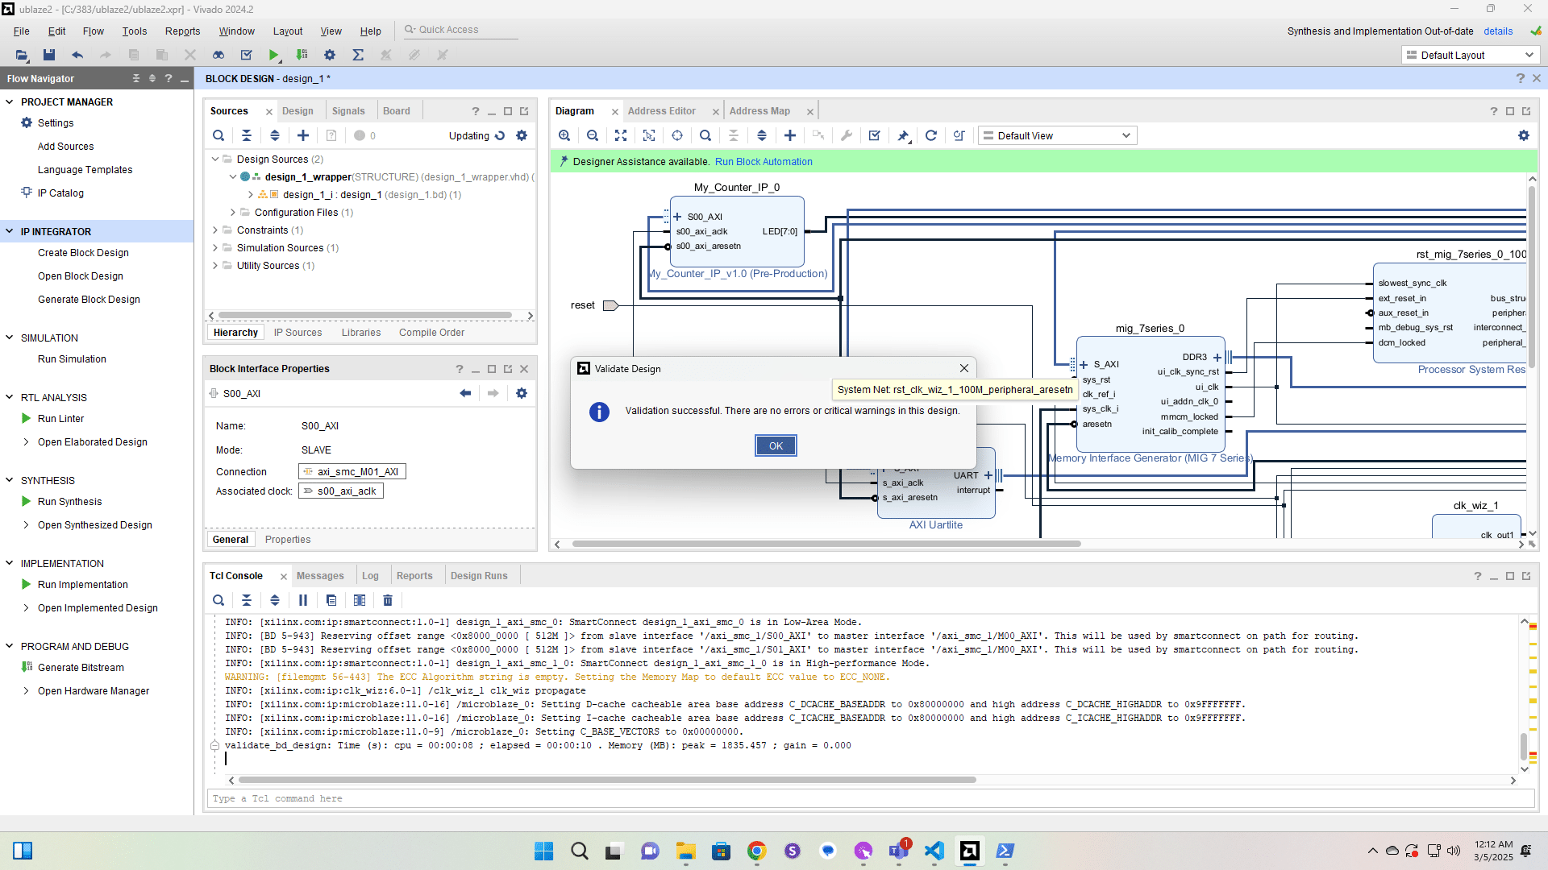Switch to the Address Editor tab
Image resolution: width=1548 pixels, height=870 pixels.
point(661,111)
